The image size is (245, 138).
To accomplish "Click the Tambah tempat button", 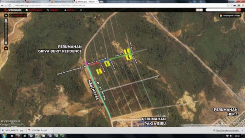I will (17, 15).
